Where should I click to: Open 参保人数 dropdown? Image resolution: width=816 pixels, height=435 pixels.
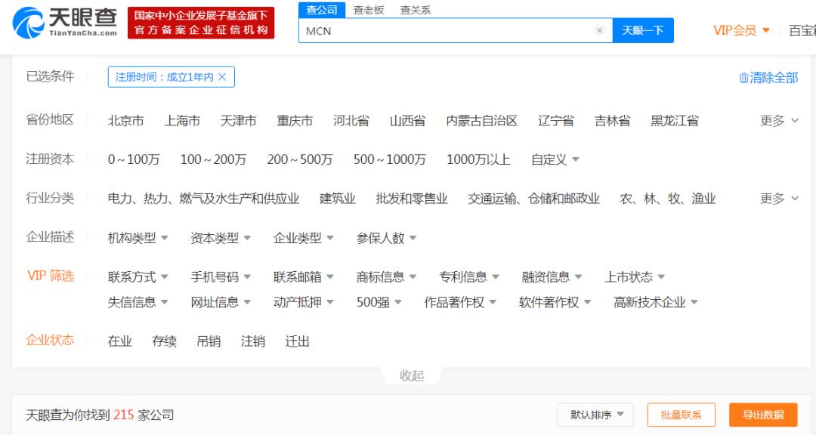tap(385, 238)
